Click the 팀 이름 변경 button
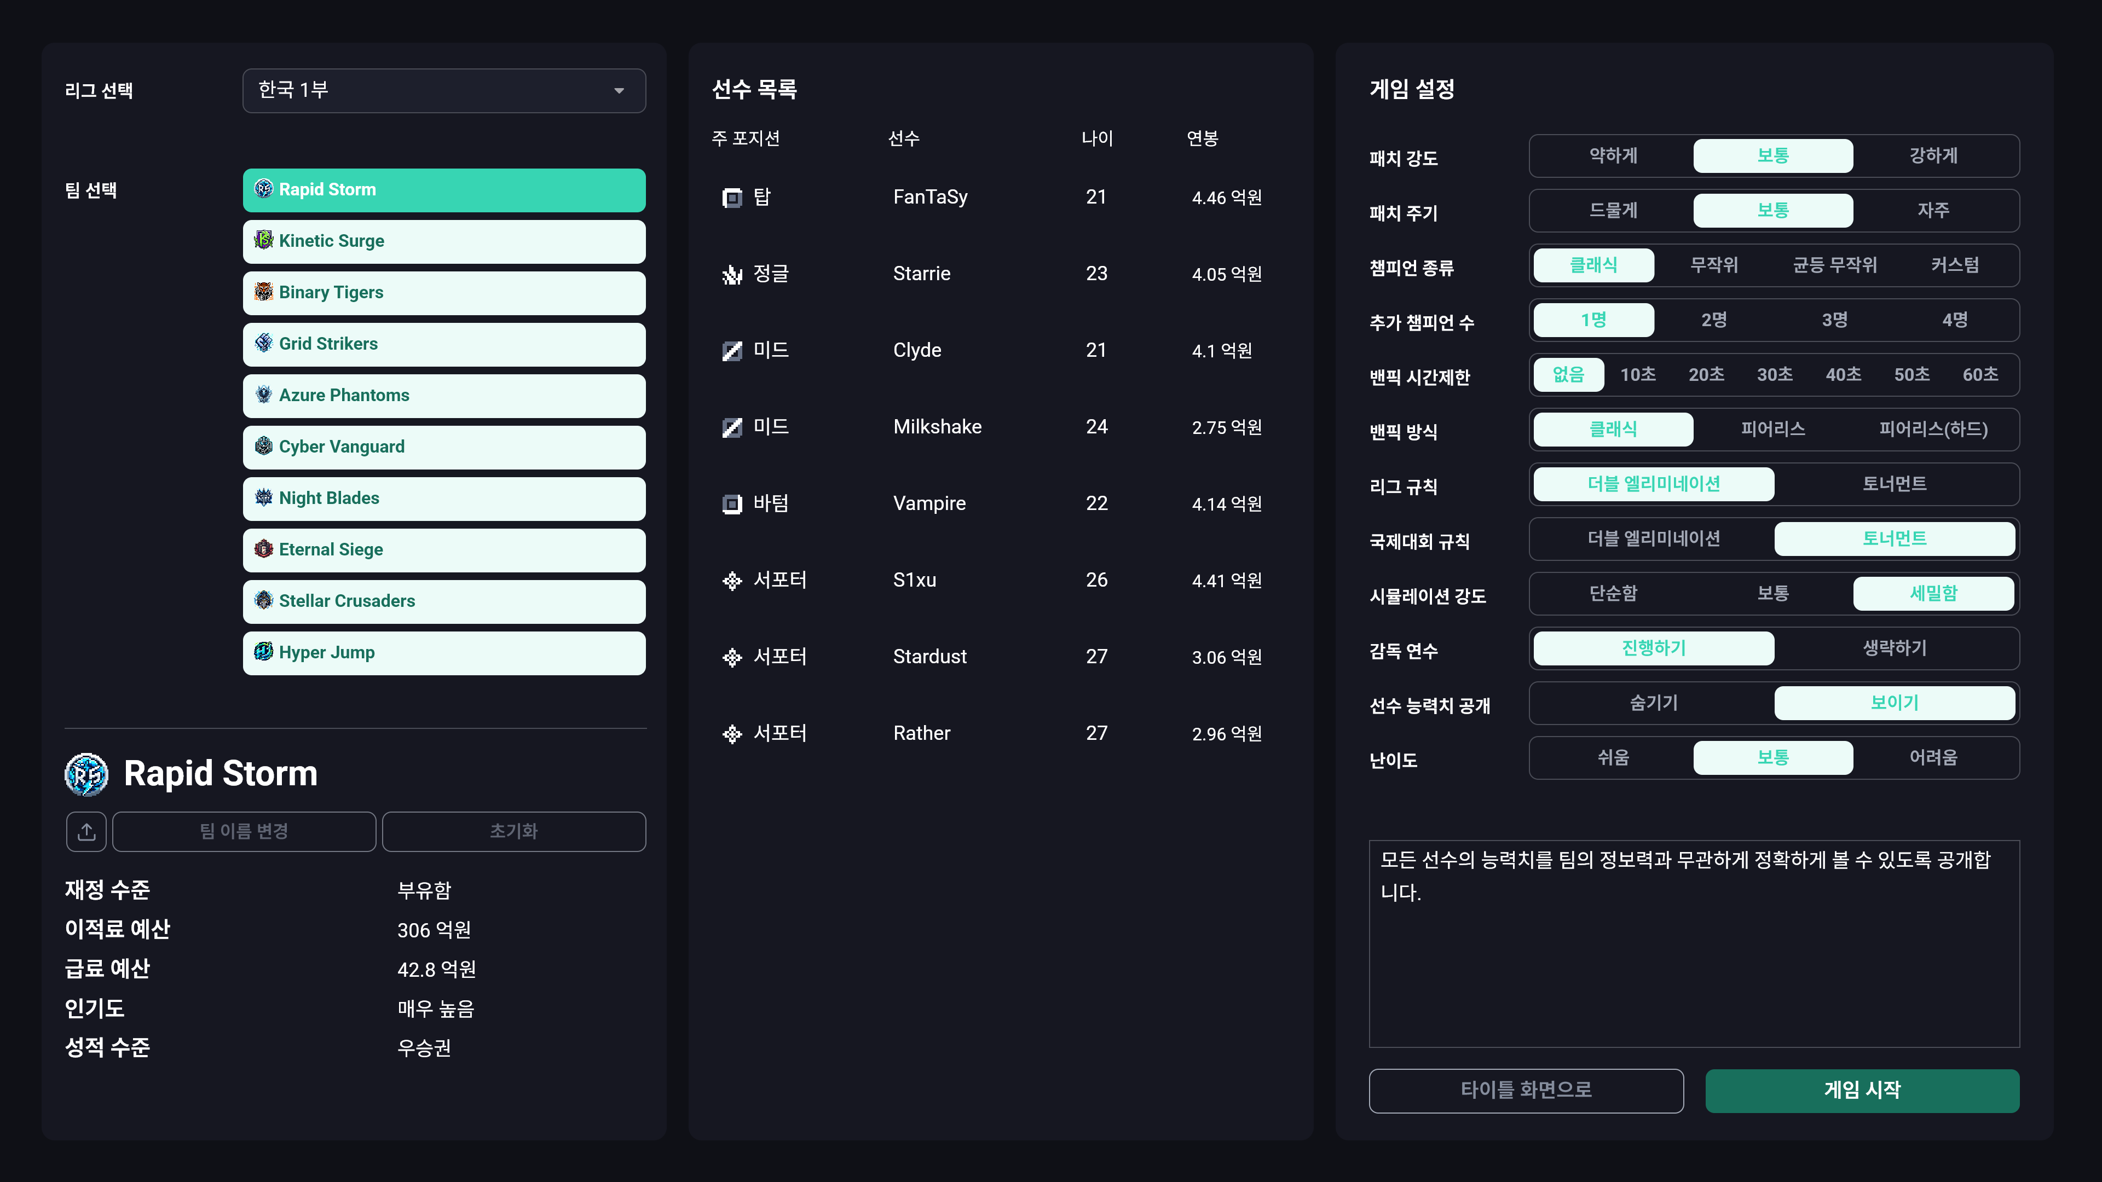Screen dimensions: 2102x1182 click(x=243, y=831)
